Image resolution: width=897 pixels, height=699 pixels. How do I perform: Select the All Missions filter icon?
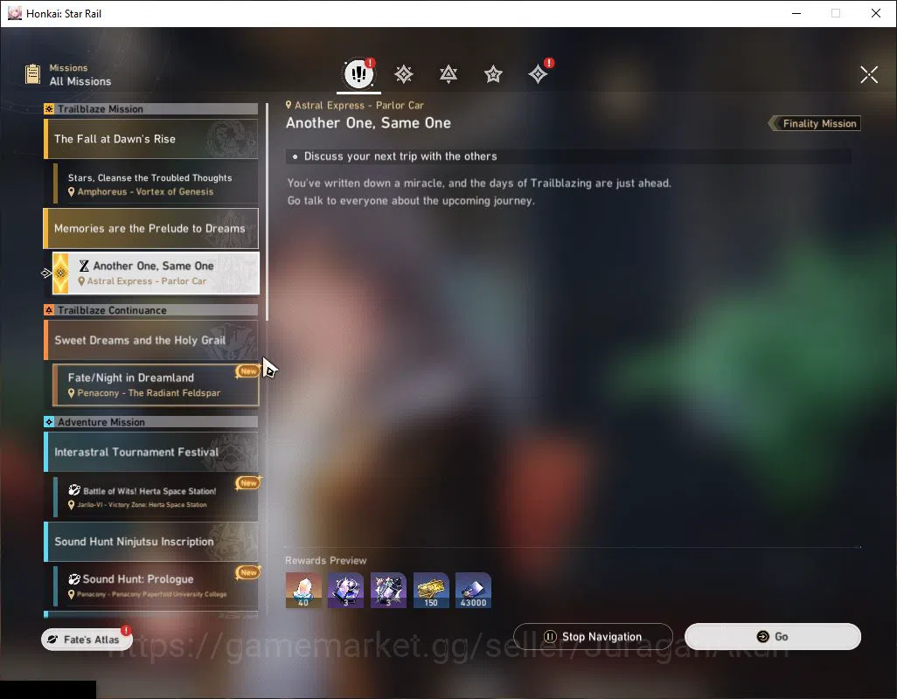(358, 73)
